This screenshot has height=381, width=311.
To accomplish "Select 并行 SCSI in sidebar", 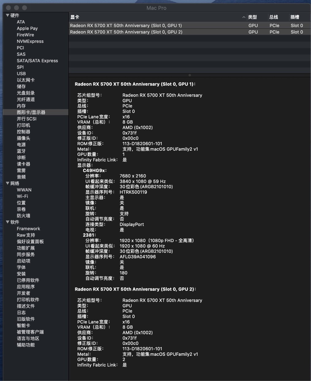I will tap(26, 119).
